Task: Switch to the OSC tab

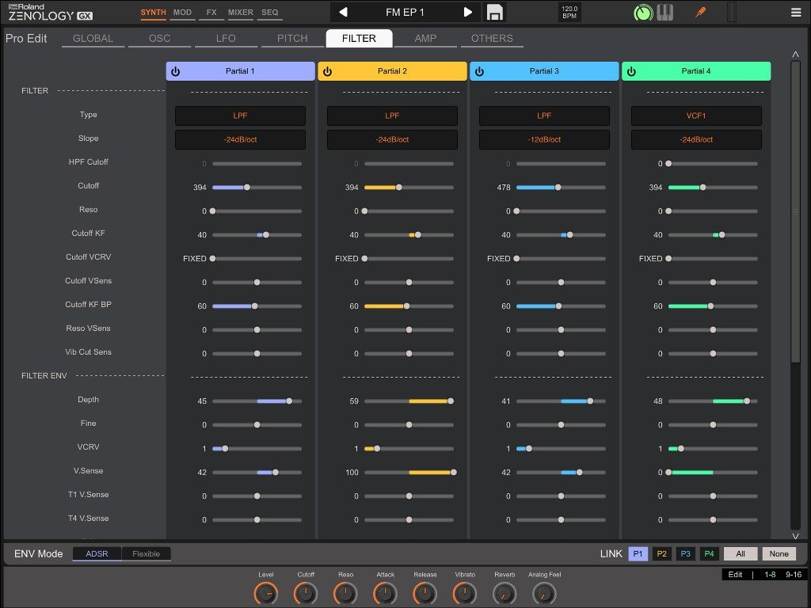Action: pos(159,38)
